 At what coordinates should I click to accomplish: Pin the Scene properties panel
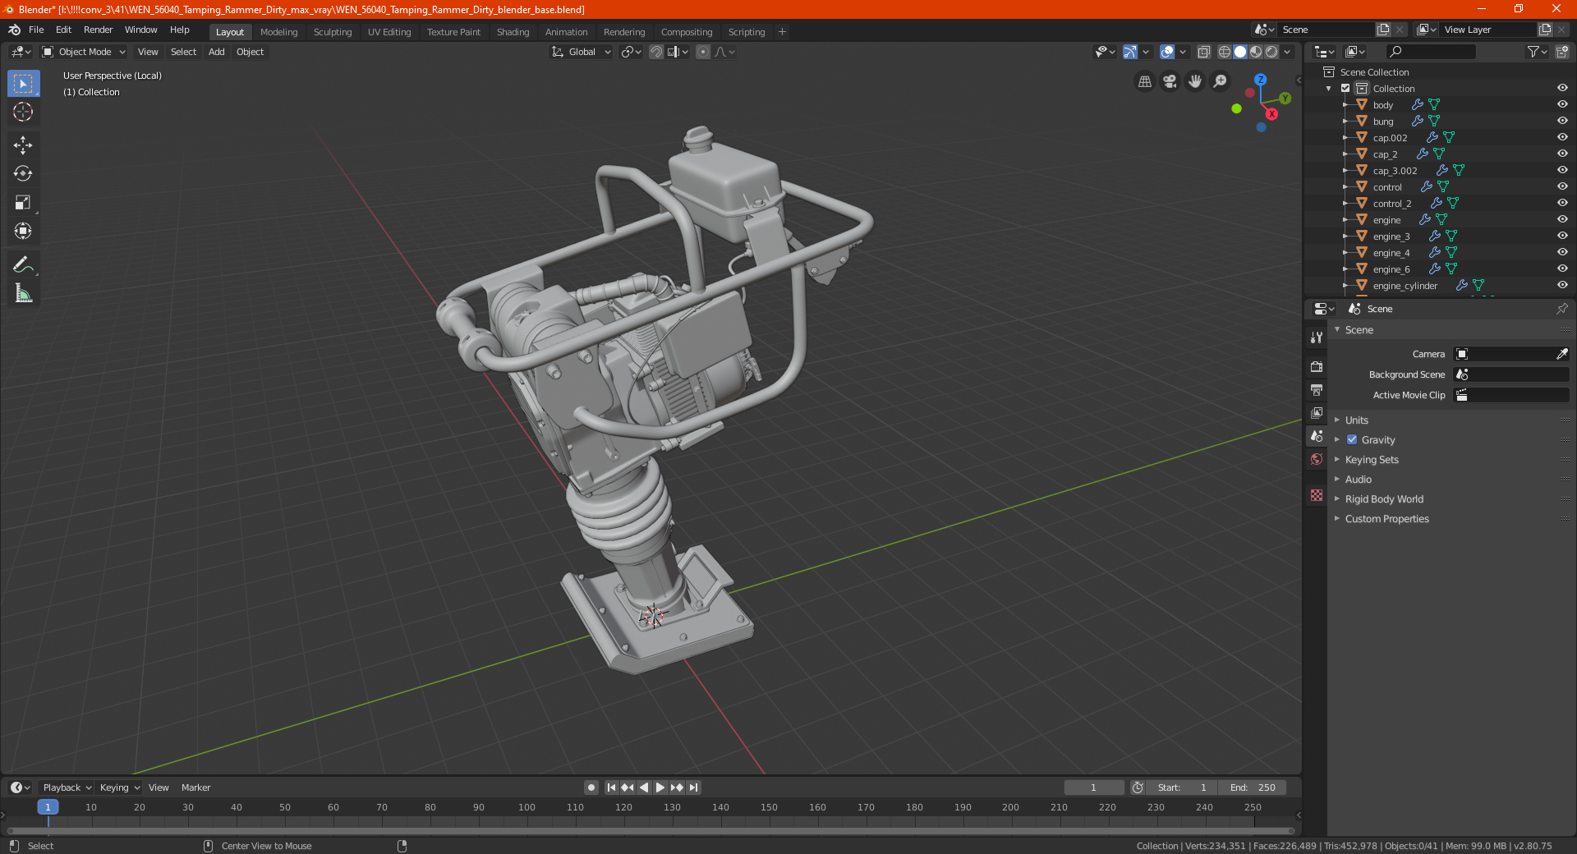[1561, 309]
